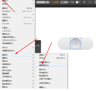Viewport: 96px width, 91px height.
Task: Expand the opacity percentage dropdown arrow
Action: click(69, 2)
